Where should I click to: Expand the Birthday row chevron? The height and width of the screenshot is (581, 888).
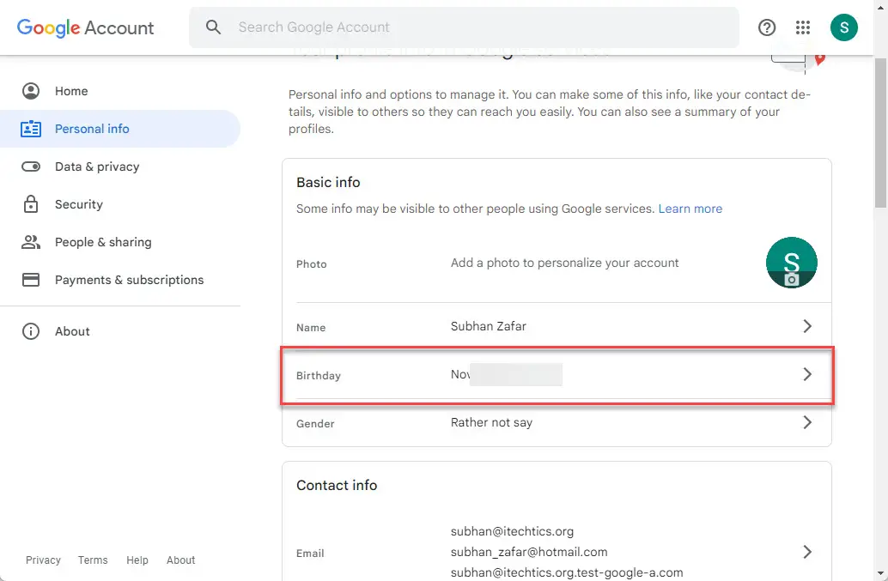[806, 374]
